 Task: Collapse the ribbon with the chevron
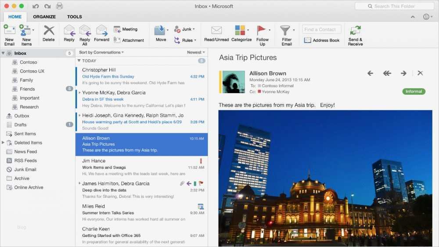(413, 17)
